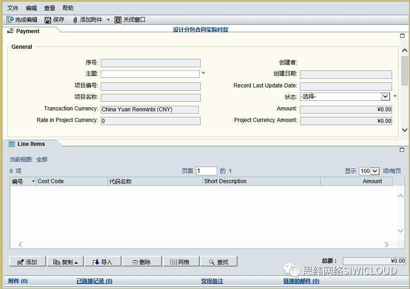Open the 常规备注 link
Screen dimensions: 410x289
(x=212, y=281)
